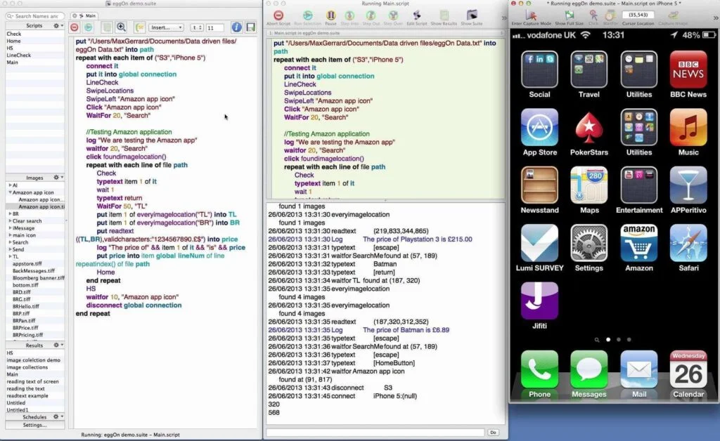Image resolution: width=720 pixels, height=441 pixels.
Task: Open the Schedules pane gear menu
Action: click(58, 416)
